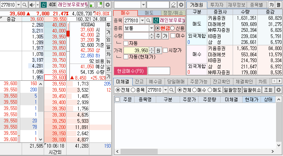The image size is (283, 156).
Task: Open the 정정/취소 order tab
Action: pyautogui.click(x=173, y=13)
